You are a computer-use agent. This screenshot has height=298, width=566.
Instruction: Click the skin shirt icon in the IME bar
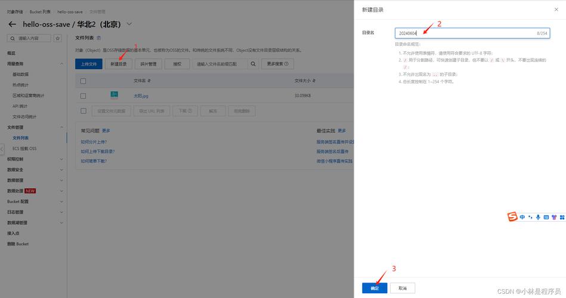point(554,217)
